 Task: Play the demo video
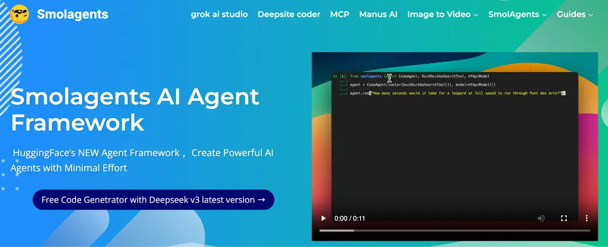pyautogui.click(x=323, y=218)
